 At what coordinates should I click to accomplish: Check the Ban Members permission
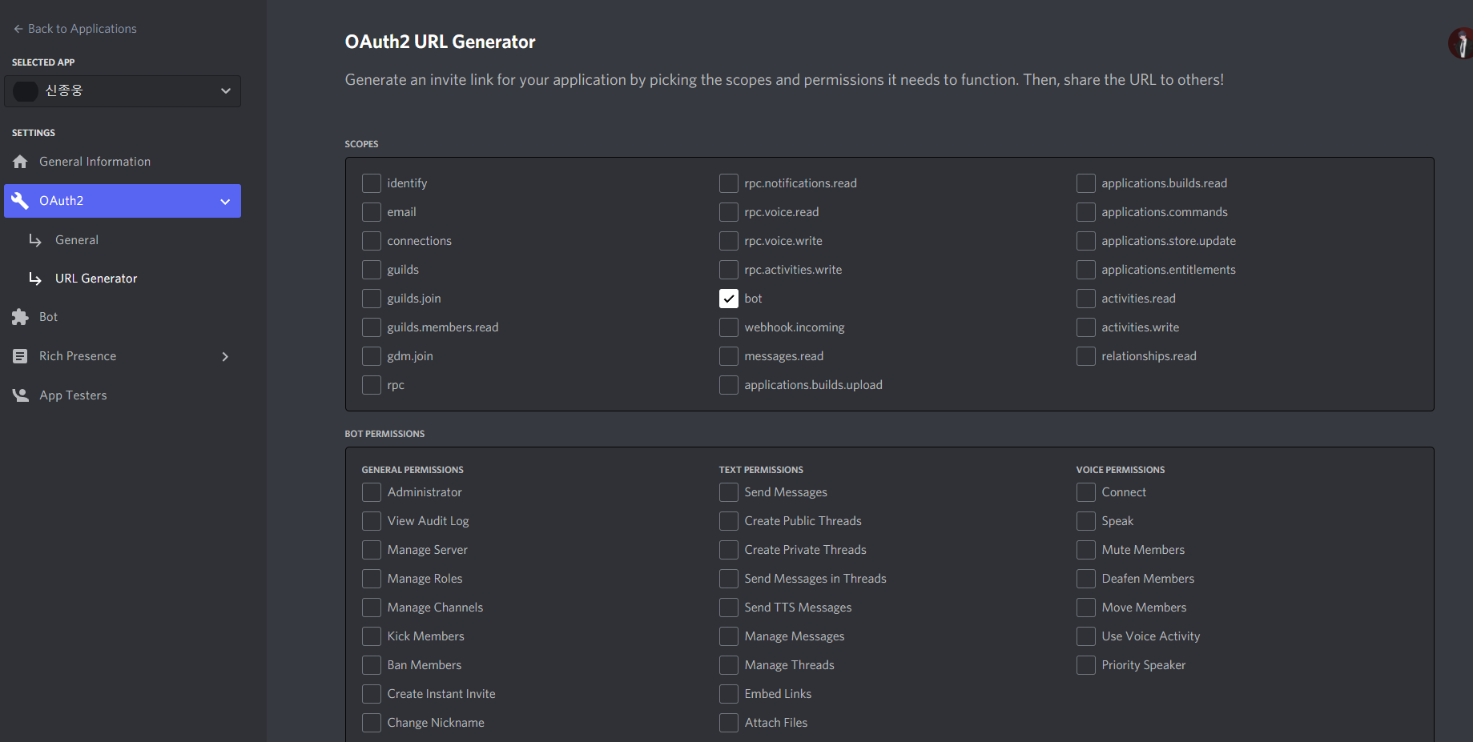[x=372, y=665]
